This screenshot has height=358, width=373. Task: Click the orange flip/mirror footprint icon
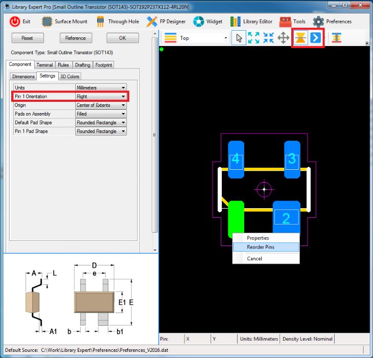[300, 38]
